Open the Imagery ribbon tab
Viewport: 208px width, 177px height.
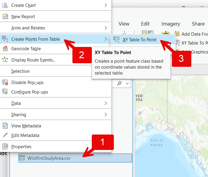click(171, 24)
